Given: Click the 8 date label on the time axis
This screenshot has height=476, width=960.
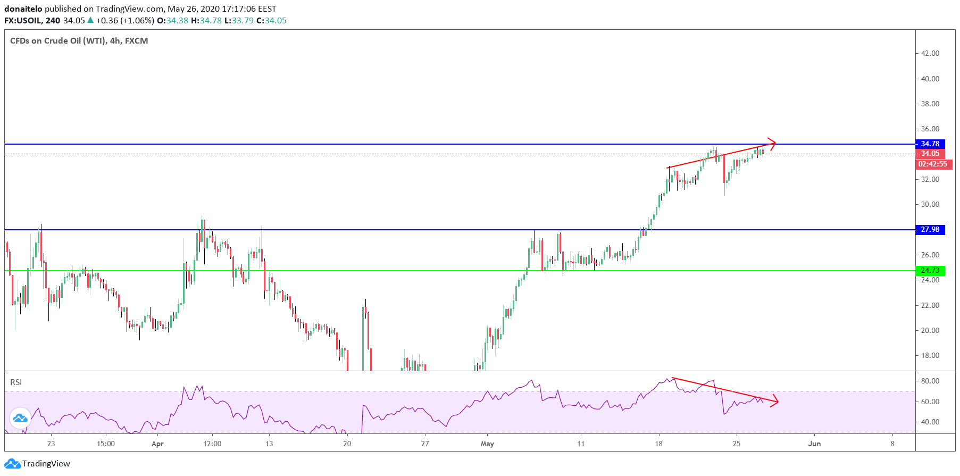Looking at the screenshot, I should point(892,444).
